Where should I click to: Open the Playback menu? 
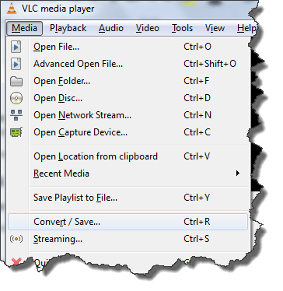pos(68,28)
